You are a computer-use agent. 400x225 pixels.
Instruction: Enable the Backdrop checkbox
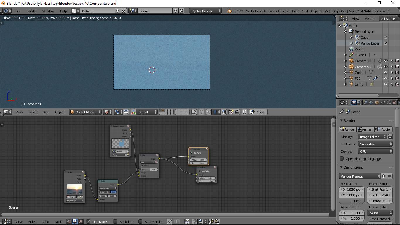(115, 221)
